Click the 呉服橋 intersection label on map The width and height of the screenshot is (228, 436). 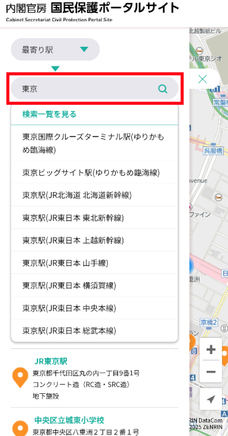[x=213, y=151]
